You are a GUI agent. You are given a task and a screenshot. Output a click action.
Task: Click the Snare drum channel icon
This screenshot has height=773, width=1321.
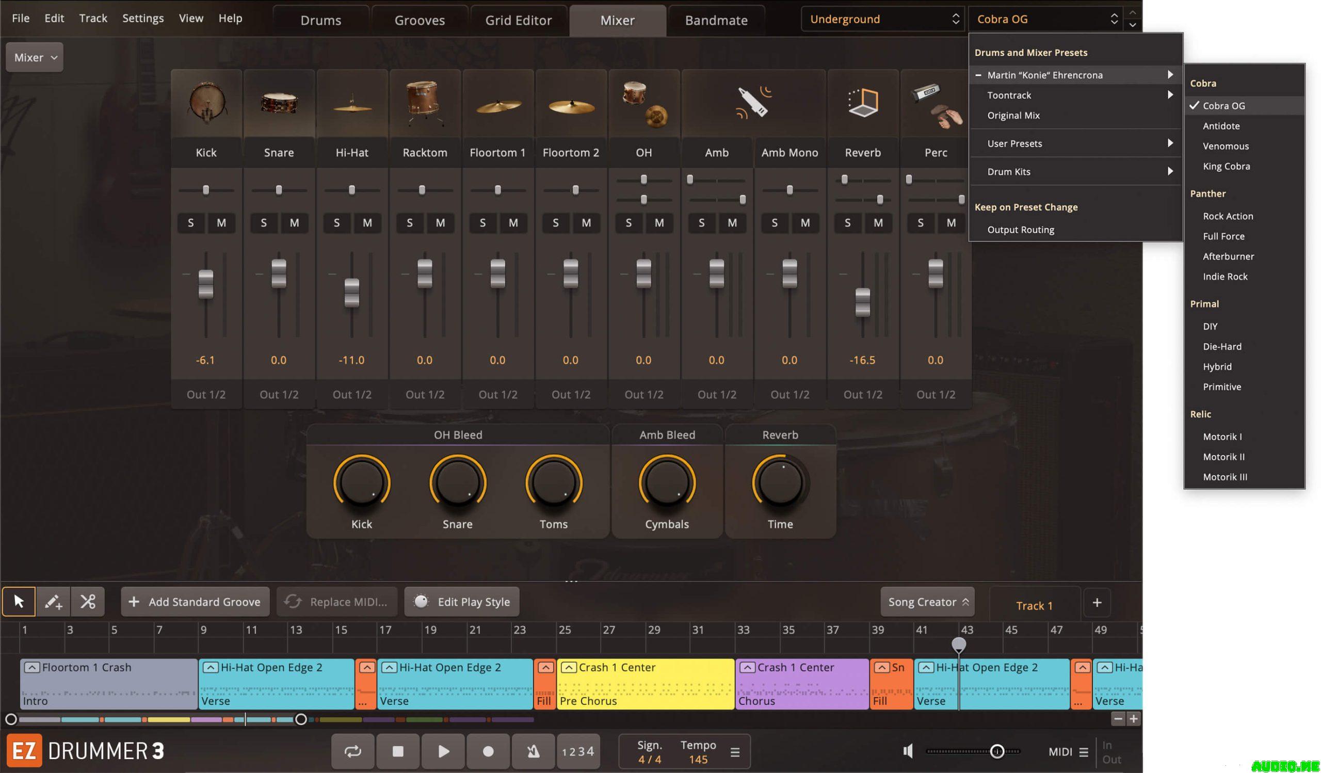279,103
